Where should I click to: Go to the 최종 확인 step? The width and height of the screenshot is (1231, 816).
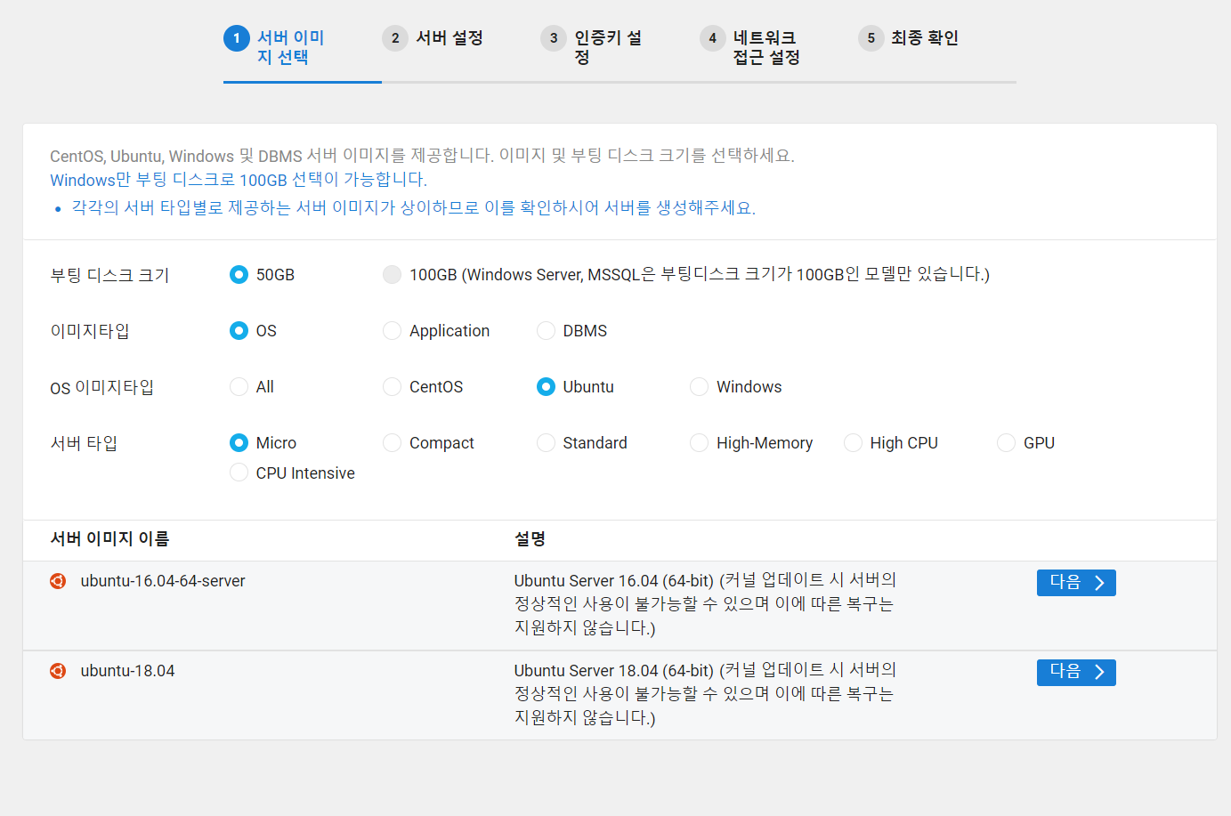[x=925, y=37]
